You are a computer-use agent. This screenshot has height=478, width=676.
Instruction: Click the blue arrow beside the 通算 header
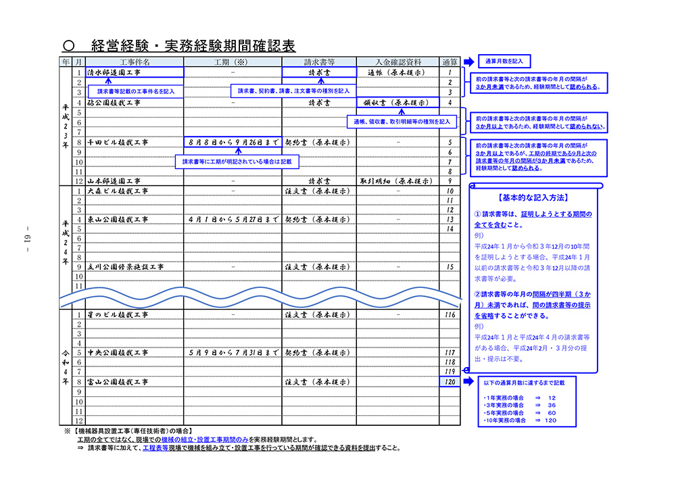click(x=467, y=62)
